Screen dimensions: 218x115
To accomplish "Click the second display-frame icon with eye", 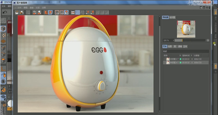I will pyautogui.click(x=62, y=12).
